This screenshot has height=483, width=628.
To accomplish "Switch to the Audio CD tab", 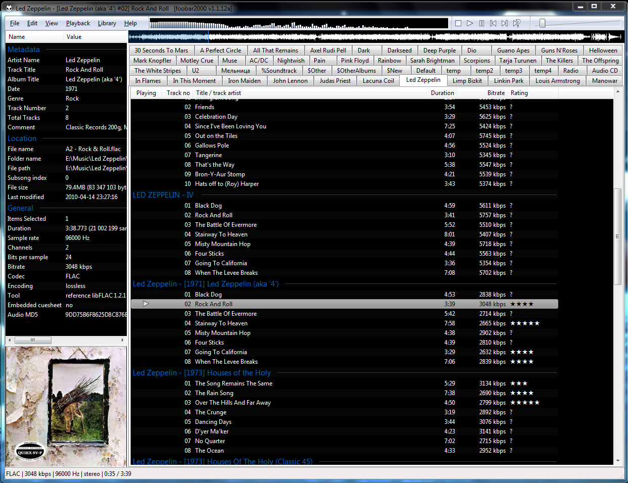I will [x=605, y=71].
